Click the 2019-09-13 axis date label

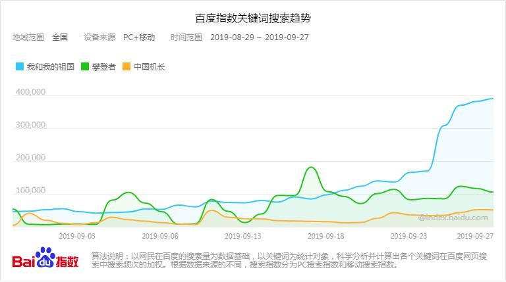tap(243, 235)
